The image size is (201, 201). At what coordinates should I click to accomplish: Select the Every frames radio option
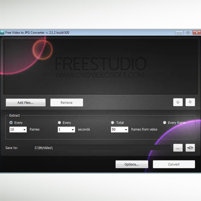[11, 123]
